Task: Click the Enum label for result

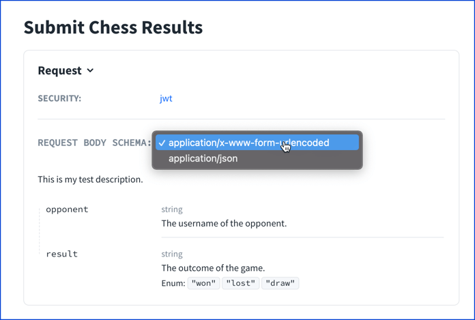Action: click(x=173, y=283)
